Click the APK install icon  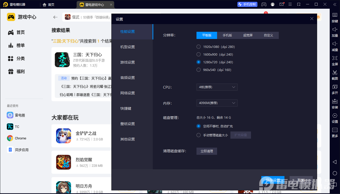coord(335,101)
